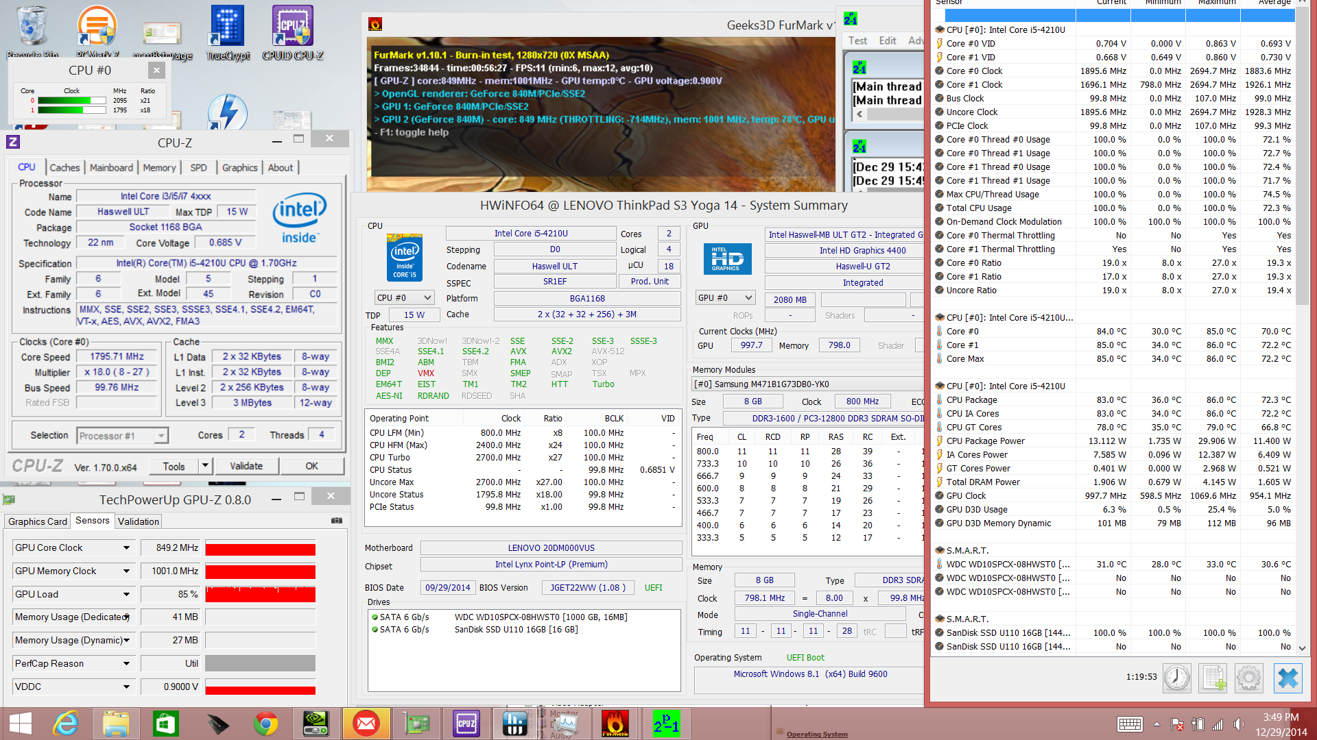Screen dimensions: 1317x740
Task: Open the About tab in CPU-Z
Action: pos(280,168)
